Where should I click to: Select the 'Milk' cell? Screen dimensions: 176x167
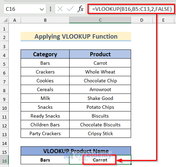(x=45, y=98)
